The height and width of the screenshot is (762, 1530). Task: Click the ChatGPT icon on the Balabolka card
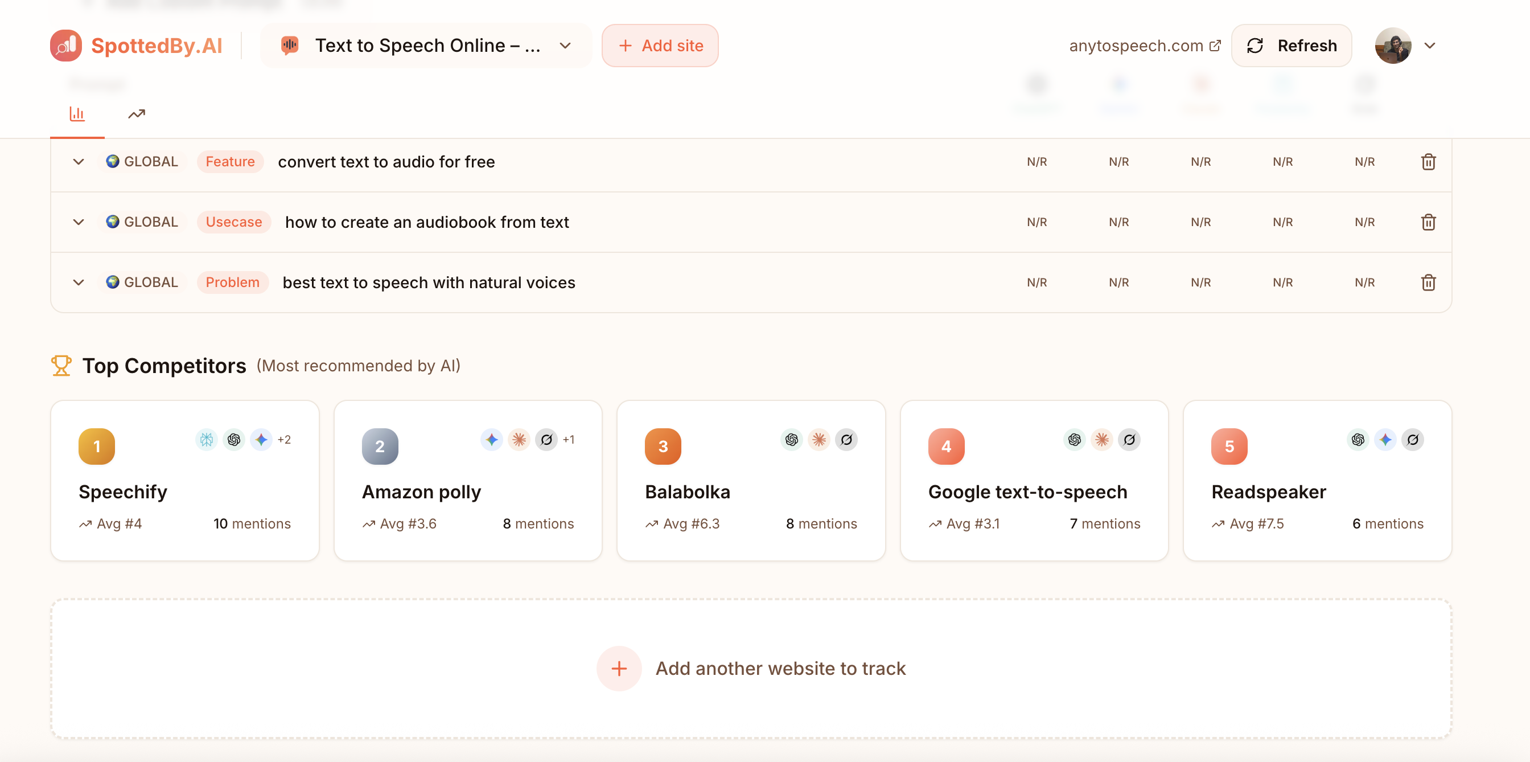(x=792, y=440)
